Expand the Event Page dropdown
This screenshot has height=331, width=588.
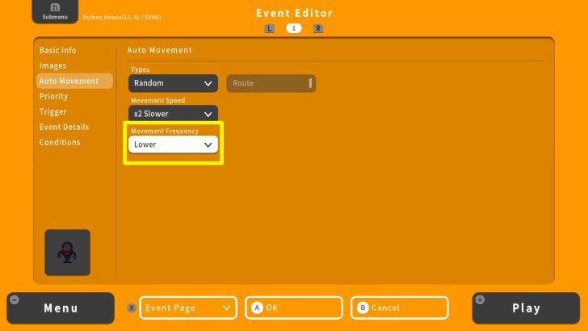(x=188, y=308)
